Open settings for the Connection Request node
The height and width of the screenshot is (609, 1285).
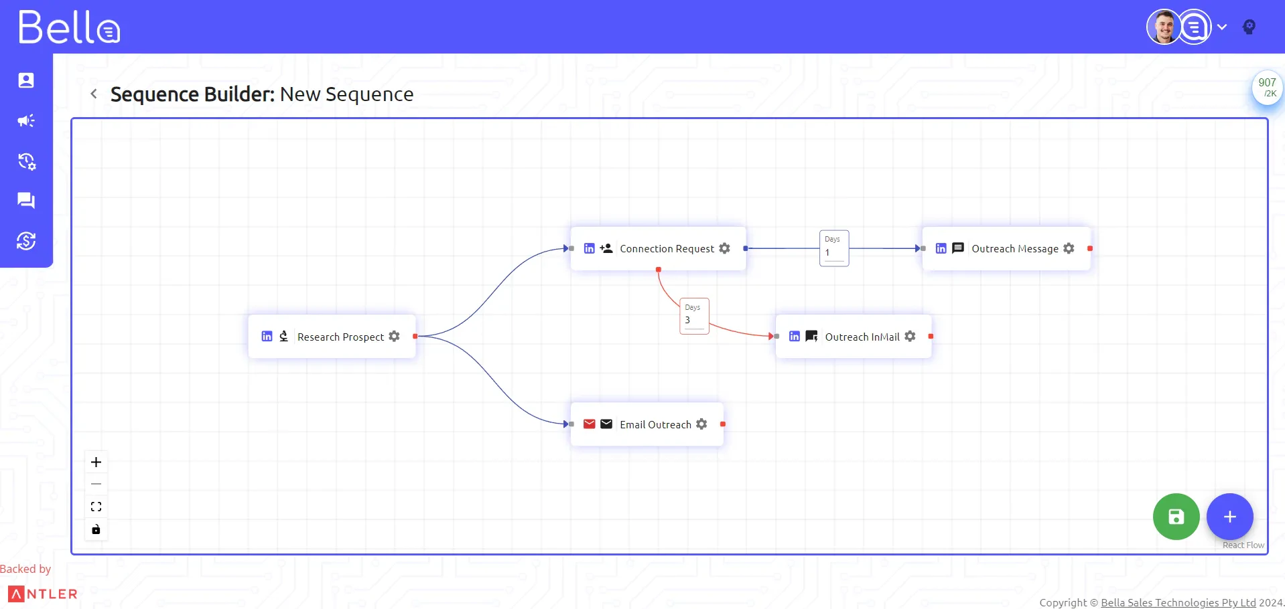pos(724,248)
